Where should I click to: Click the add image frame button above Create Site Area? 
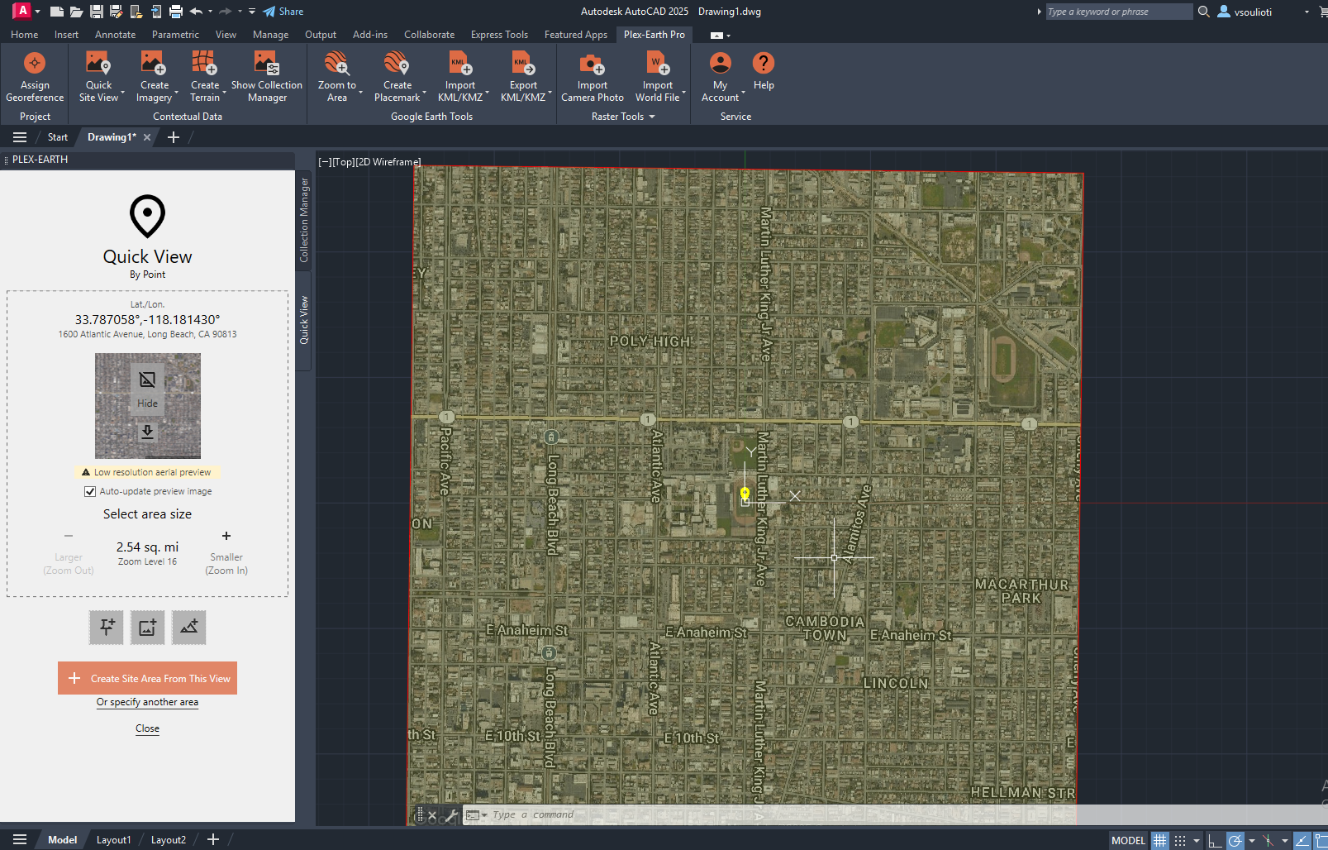(147, 628)
